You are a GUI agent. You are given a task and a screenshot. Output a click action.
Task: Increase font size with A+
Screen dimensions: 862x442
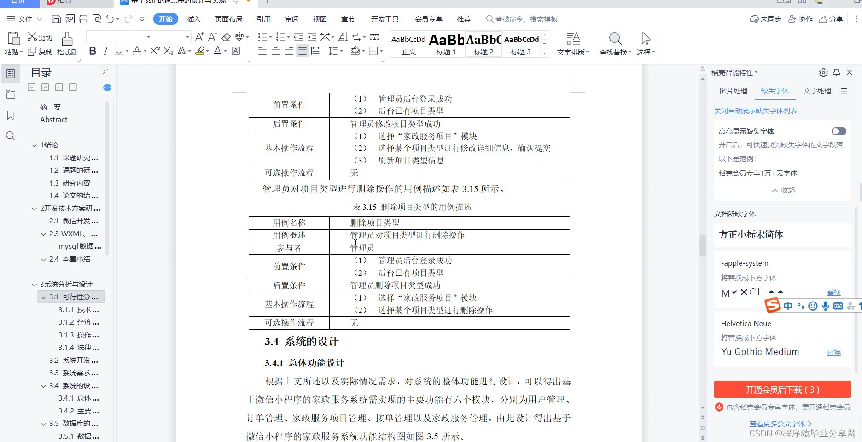[x=199, y=37]
